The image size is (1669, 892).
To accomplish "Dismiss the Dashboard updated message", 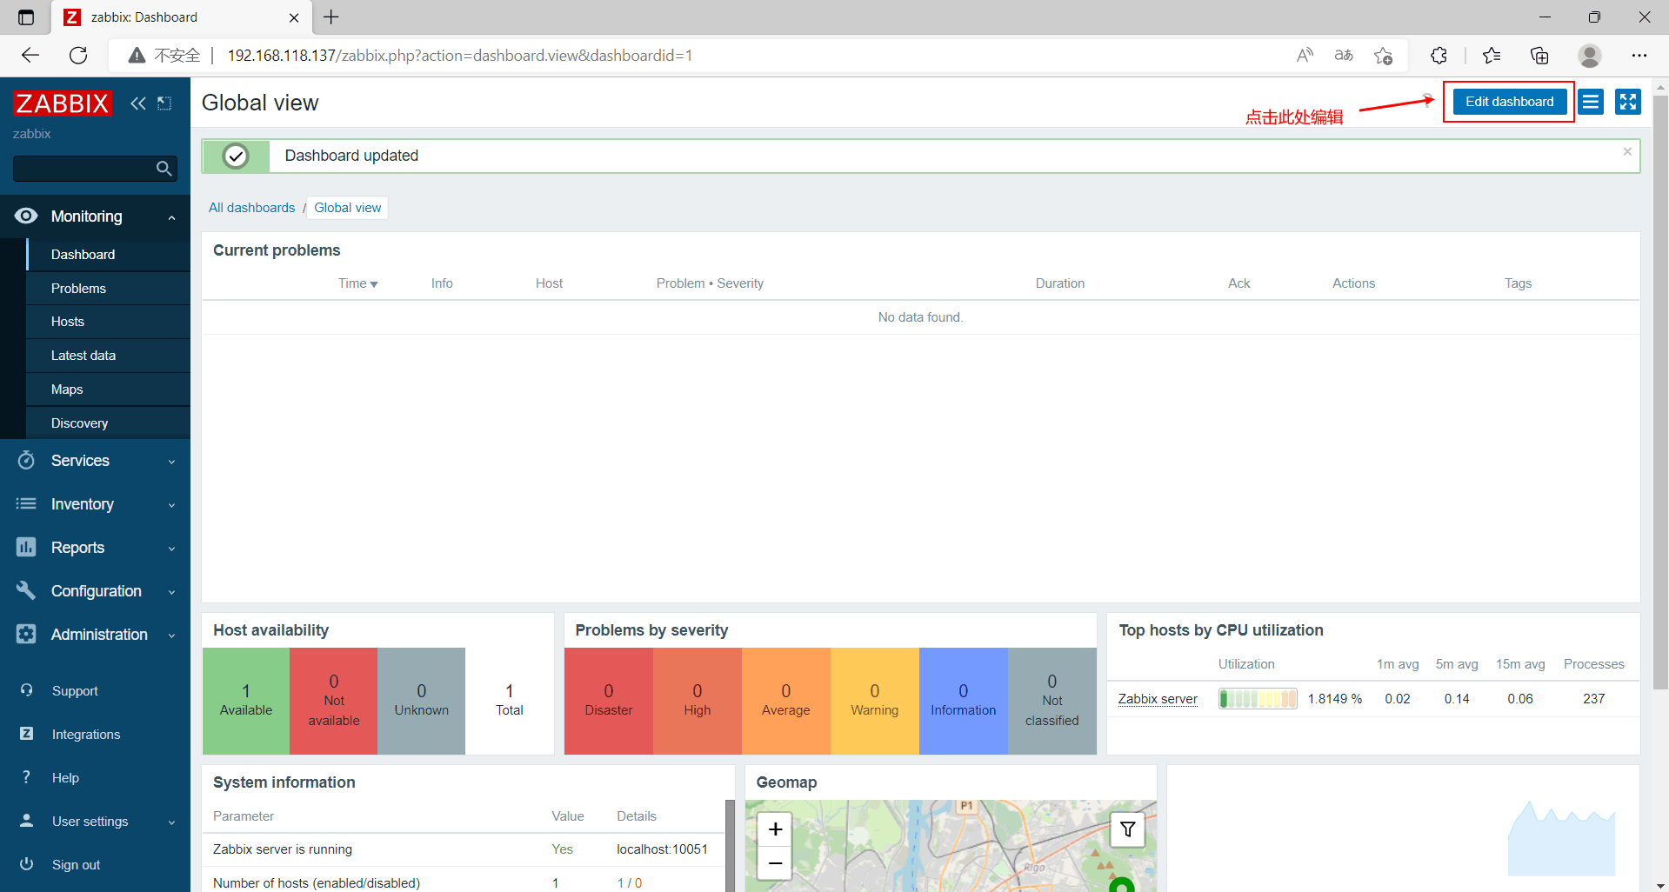I will coord(1627,151).
